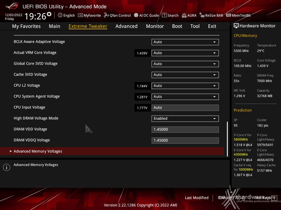Screen dimensions: 281x210
Task: Select the Exit tab
Action: click(x=212, y=26)
